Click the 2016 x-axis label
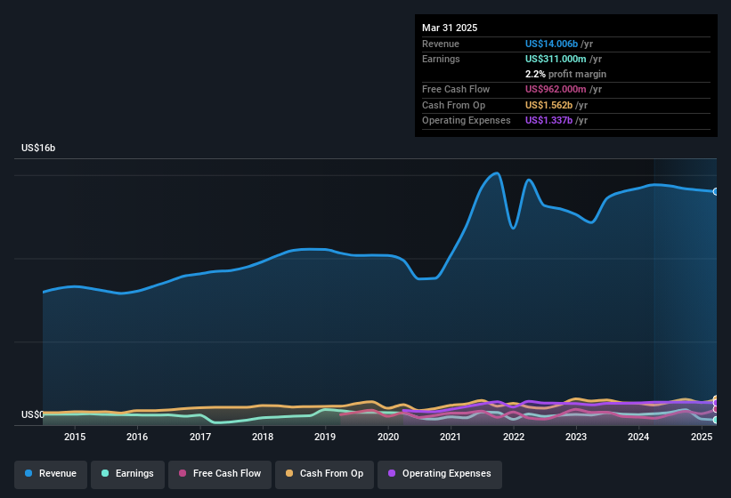731x498 pixels. coord(137,437)
